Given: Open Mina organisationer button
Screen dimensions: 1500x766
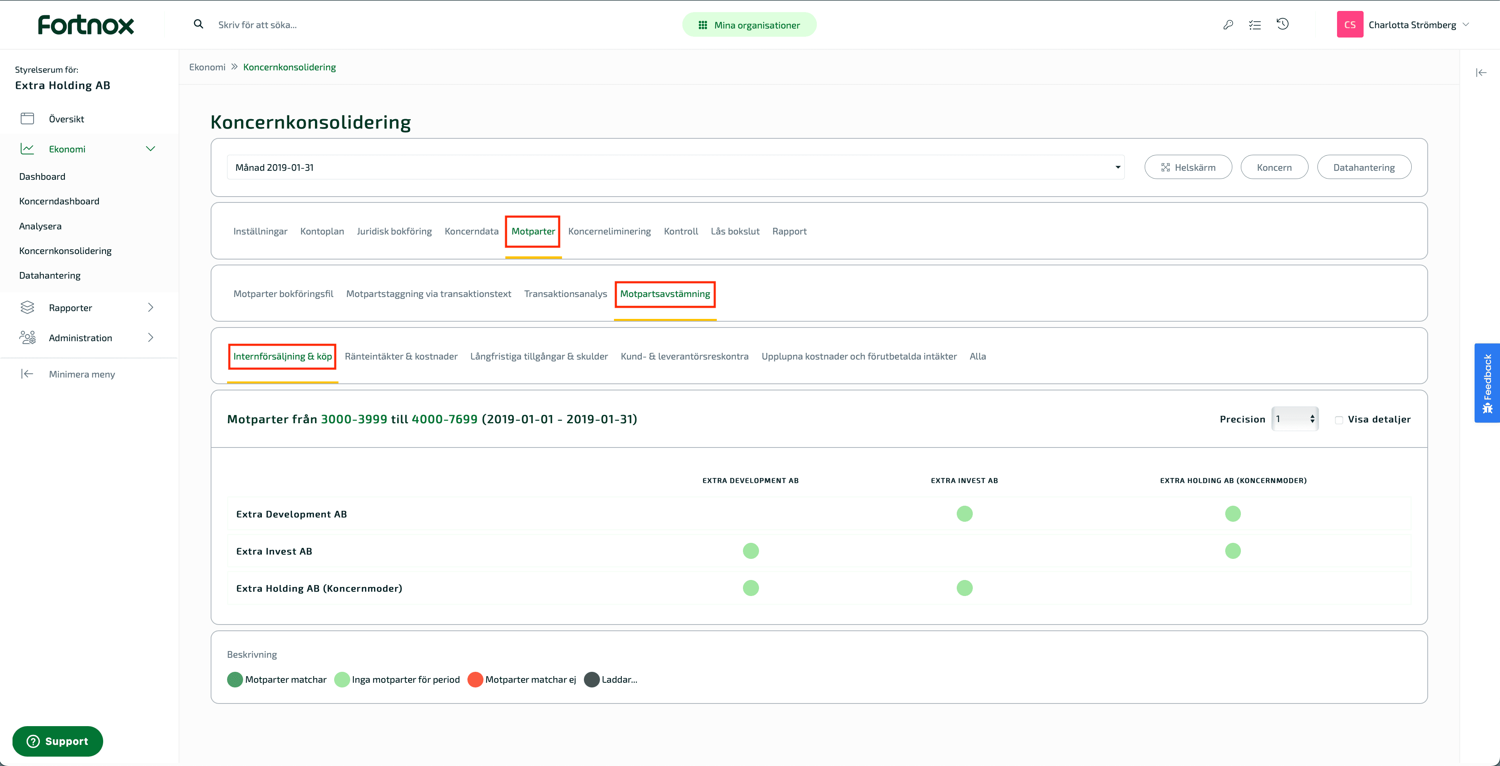Looking at the screenshot, I should coord(750,25).
